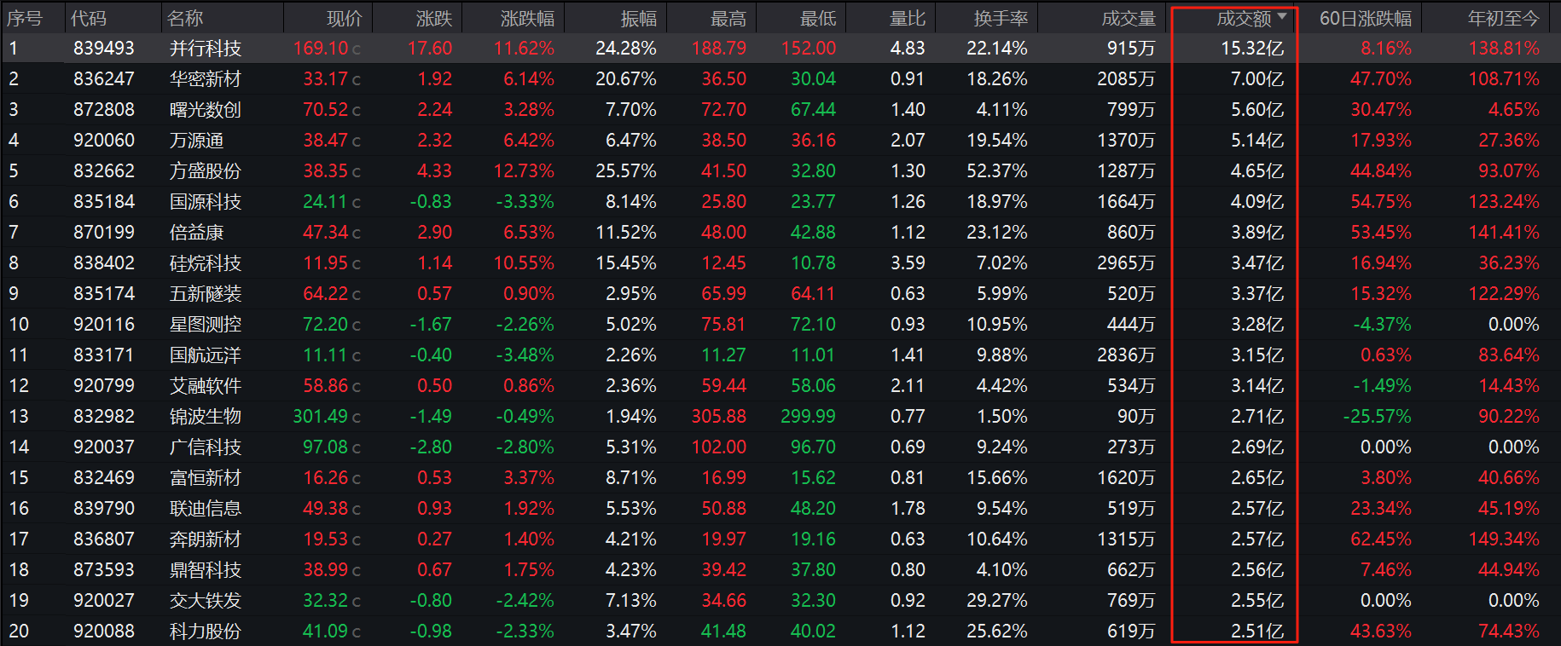
Task: Click stock code 870199
Action: [104, 233]
